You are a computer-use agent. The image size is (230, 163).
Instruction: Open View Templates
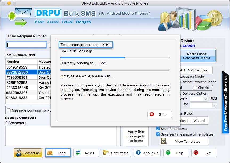point(184,141)
